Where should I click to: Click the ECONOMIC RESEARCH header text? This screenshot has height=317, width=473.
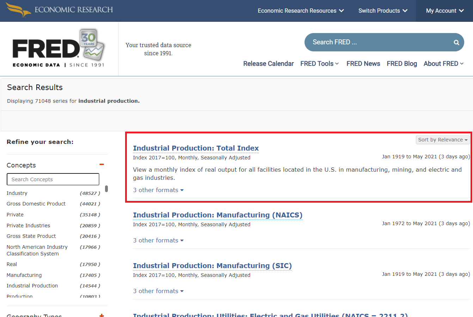point(74,10)
